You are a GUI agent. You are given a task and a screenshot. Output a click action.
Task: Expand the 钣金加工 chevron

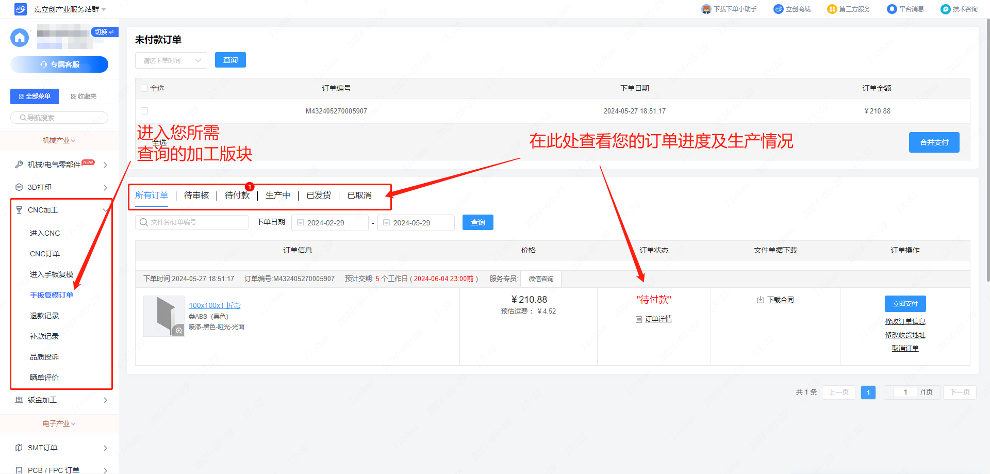[105, 400]
